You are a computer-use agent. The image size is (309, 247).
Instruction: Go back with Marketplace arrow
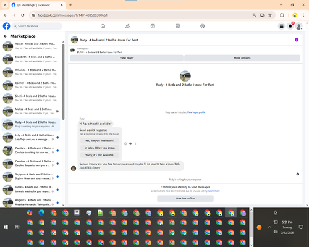pyautogui.click(x=6, y=36)
